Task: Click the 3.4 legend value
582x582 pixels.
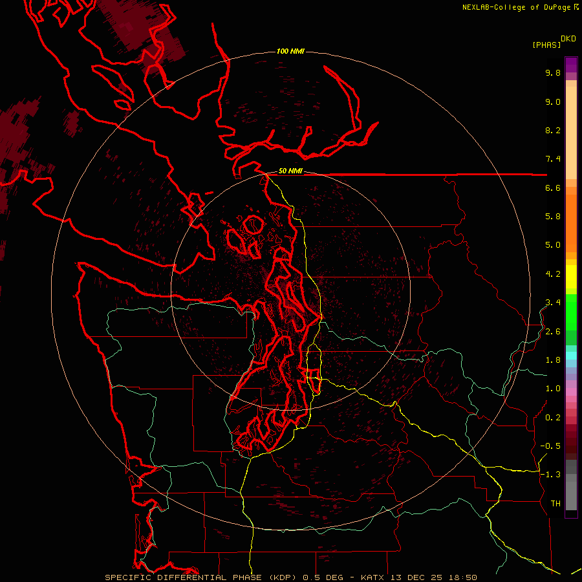Action: point(553,303)
